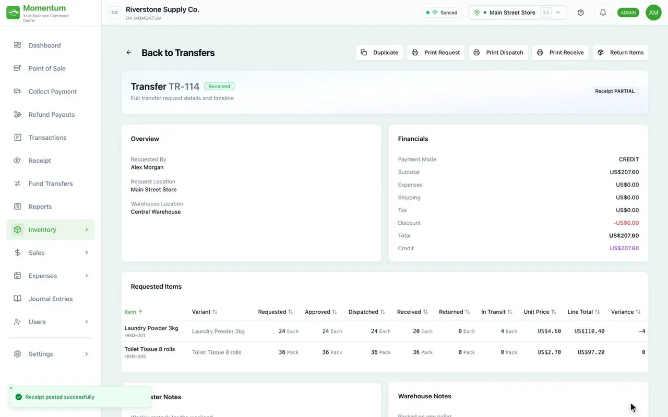Click the Toilet Tissue line total US$97.20
The height and width of the screenshot is (417, 668).
pyautogui.click(x=591, y=352)
